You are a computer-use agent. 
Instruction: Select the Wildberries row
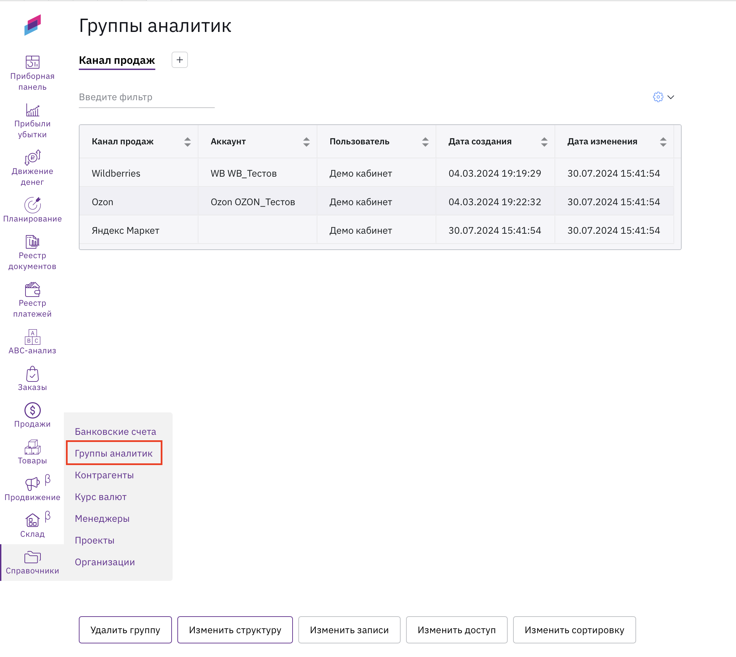click(376, 173)
